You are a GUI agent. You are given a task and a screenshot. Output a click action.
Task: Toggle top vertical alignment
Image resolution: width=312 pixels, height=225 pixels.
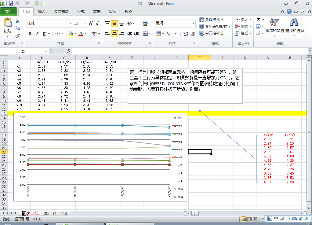[107, 24]
